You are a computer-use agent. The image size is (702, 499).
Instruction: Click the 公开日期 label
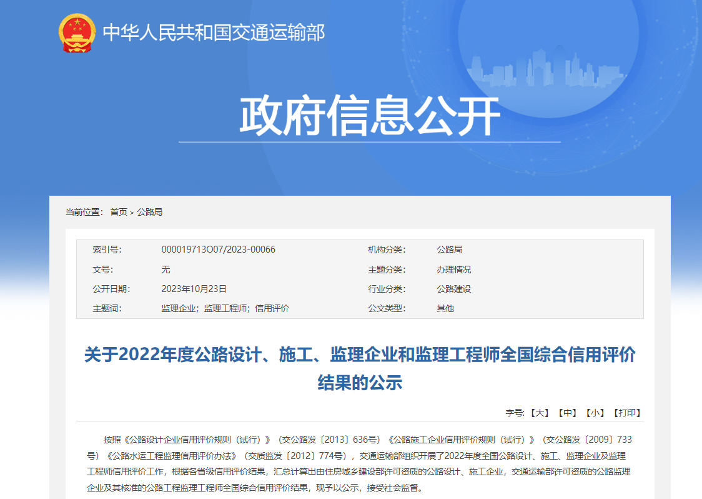pos(111,289)
